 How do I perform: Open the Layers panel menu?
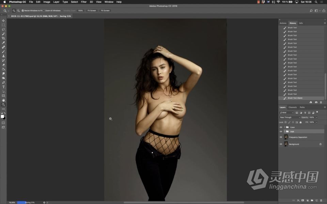pyautogui.click(x=325, y=107)
